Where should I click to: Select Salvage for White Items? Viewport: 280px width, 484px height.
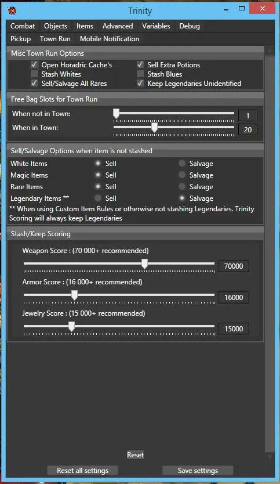click(182, 163)
